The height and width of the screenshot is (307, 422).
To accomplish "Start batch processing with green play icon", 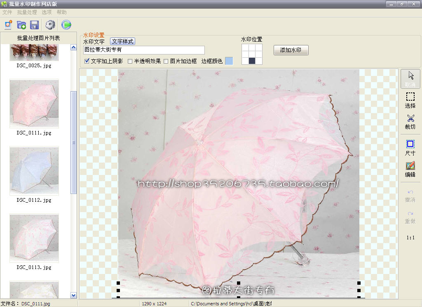I will [x=66, y=25].
